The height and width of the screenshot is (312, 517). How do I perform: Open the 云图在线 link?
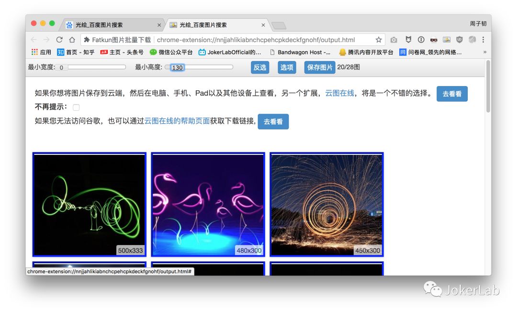[x=339, y=93]
